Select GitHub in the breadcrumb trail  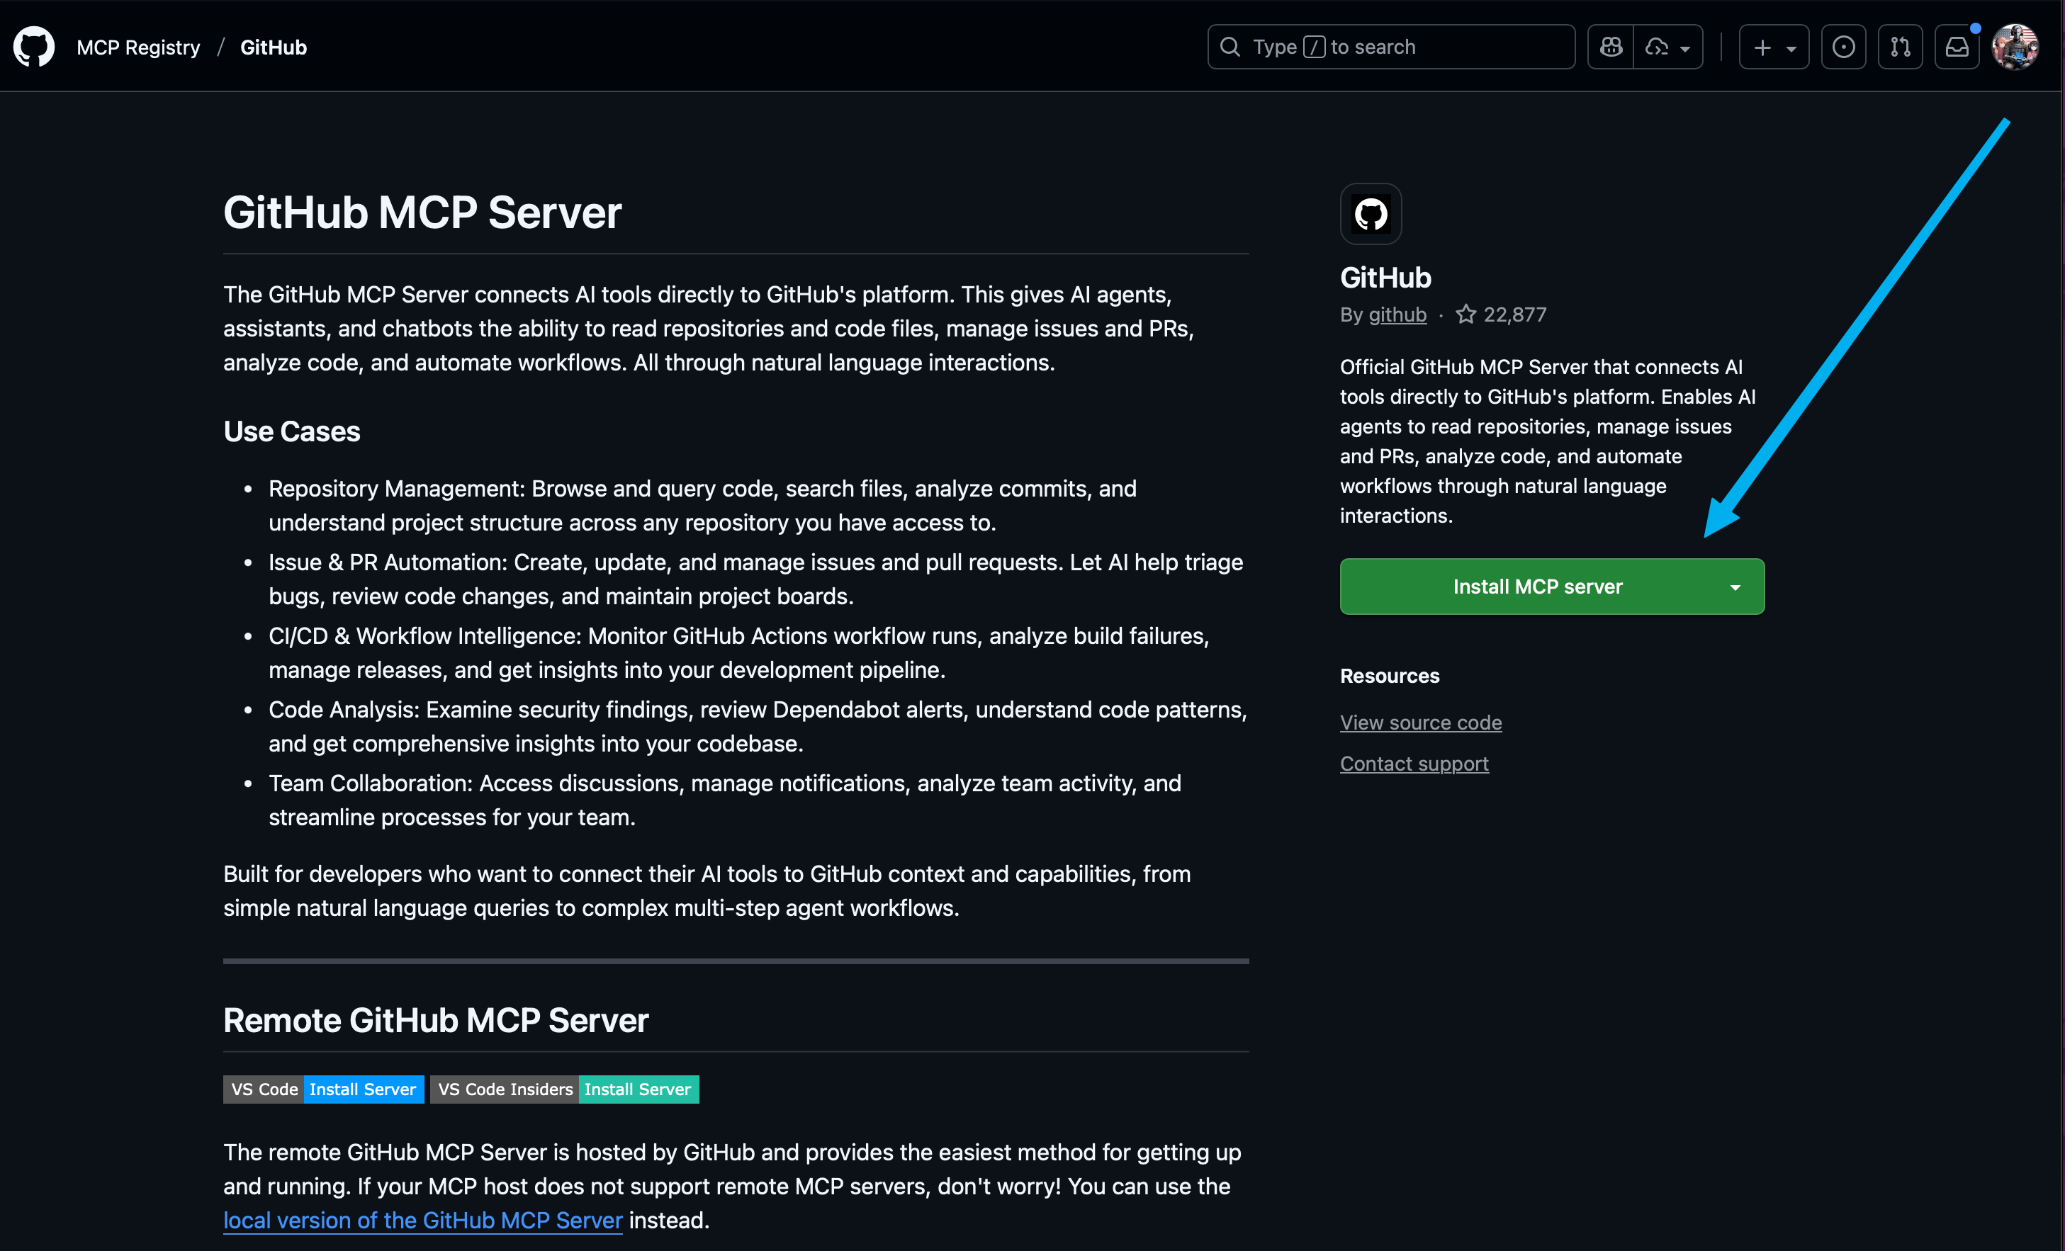274,47
